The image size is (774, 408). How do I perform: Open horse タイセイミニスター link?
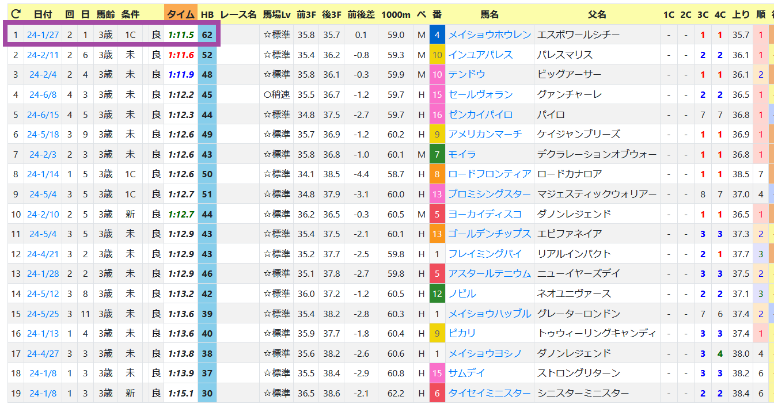click(490, 394)
